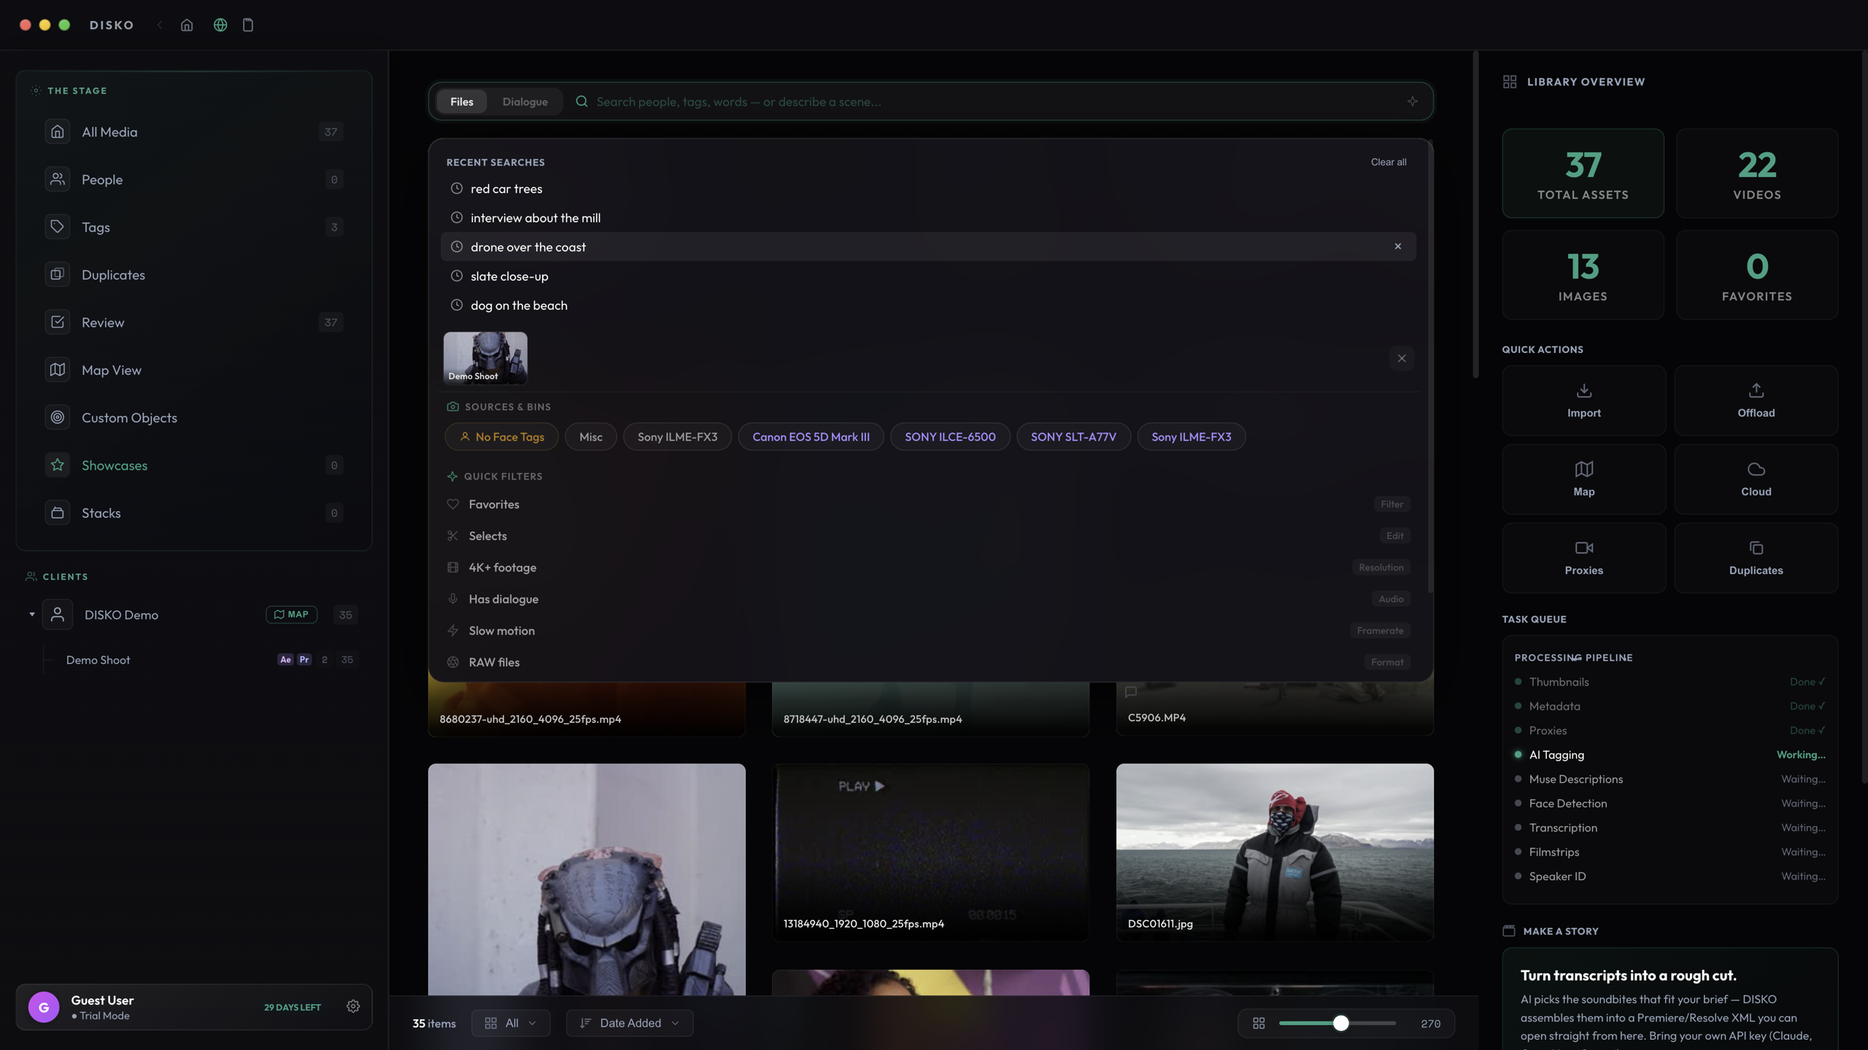Viewport: 1868px width, 1050px height.
Task: Open the Duplicates quick action
Action: 1756,558
